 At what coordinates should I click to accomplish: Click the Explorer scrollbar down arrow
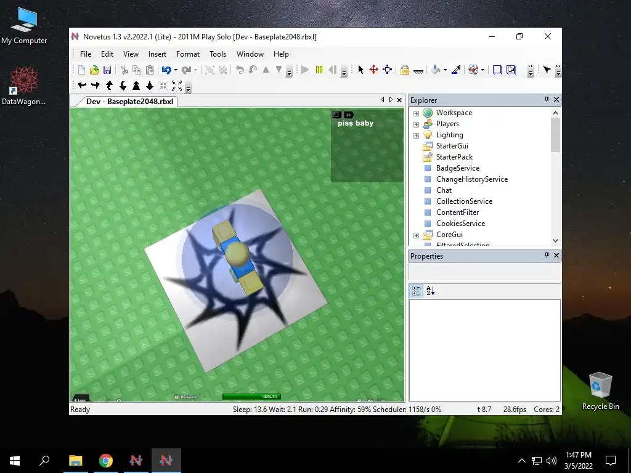(555, 241)
